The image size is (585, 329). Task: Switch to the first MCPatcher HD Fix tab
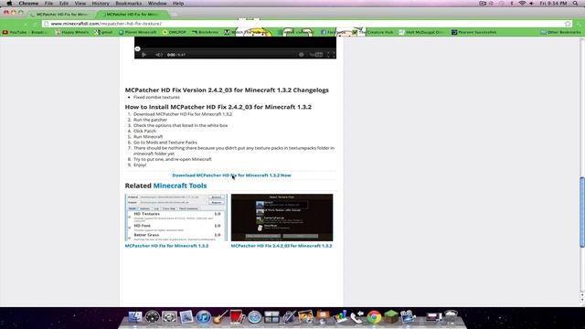(61, 15)
